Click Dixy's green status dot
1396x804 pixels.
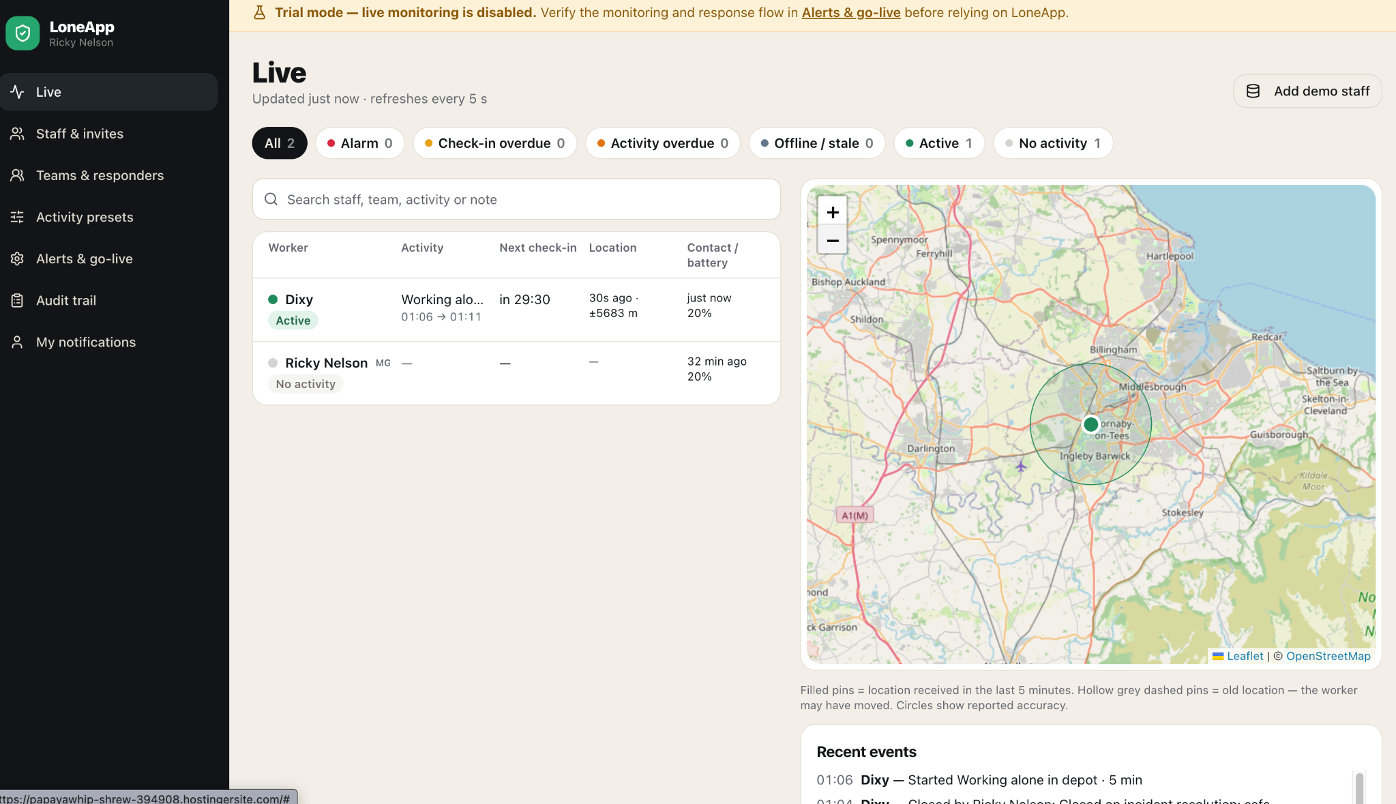[x=273, y=299]
